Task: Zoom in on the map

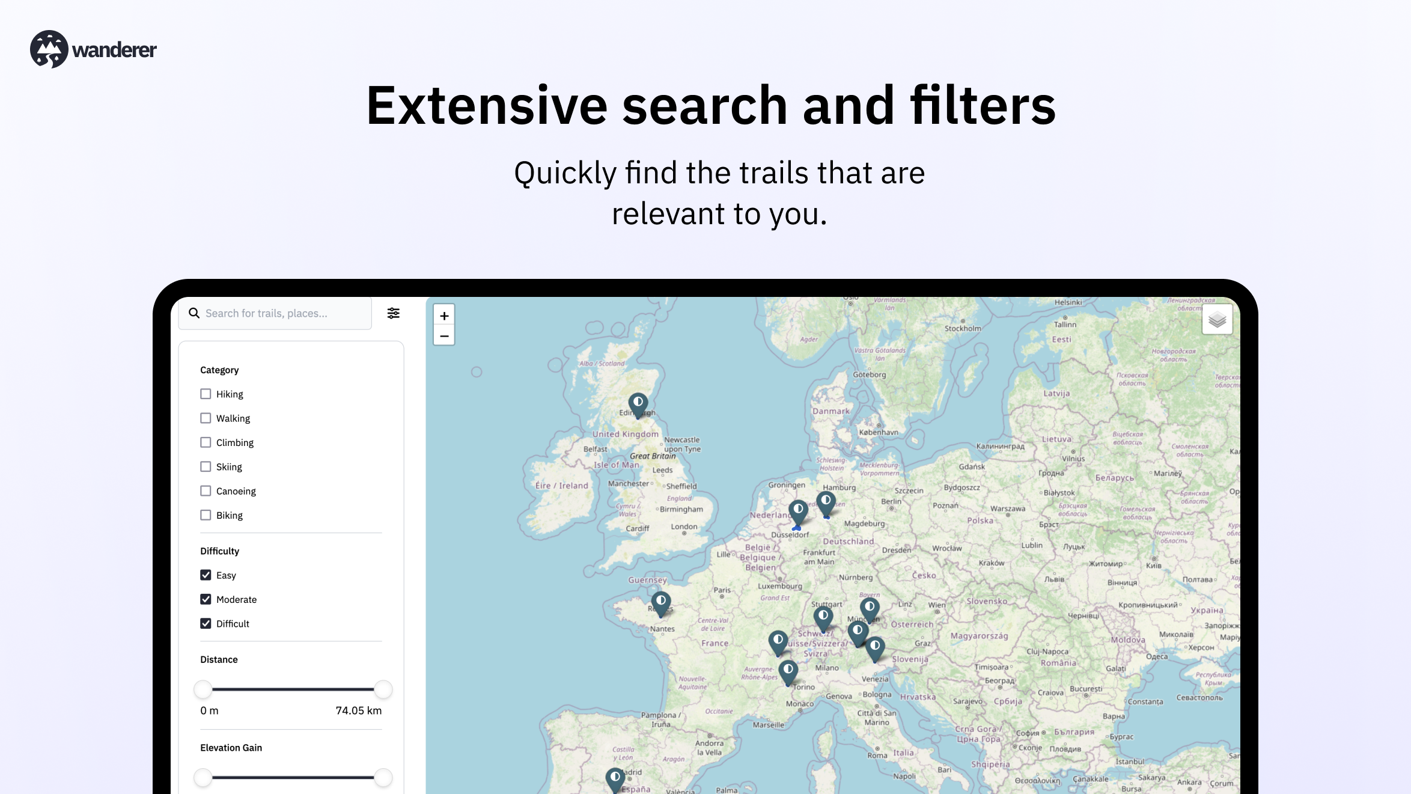Action: tap(444, 316)
